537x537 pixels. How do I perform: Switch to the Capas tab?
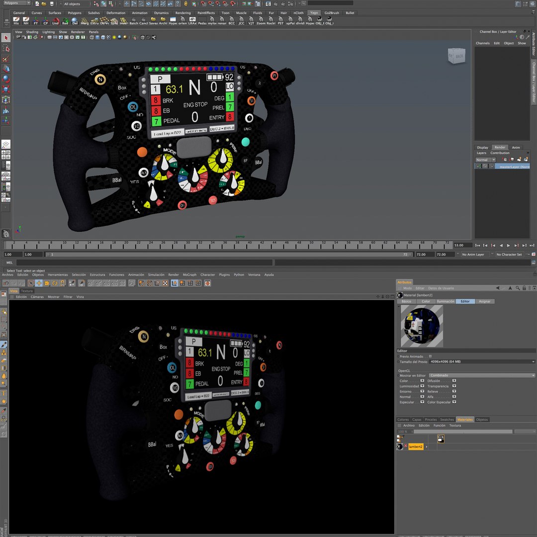coord(417,420)
